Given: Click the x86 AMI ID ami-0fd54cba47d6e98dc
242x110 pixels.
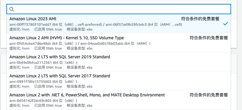Looking at the screenshot, I should click(x=31, y=44).
